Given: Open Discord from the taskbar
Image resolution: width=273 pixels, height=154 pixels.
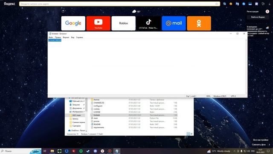Looking at the screenshot, I should (95, 151).
